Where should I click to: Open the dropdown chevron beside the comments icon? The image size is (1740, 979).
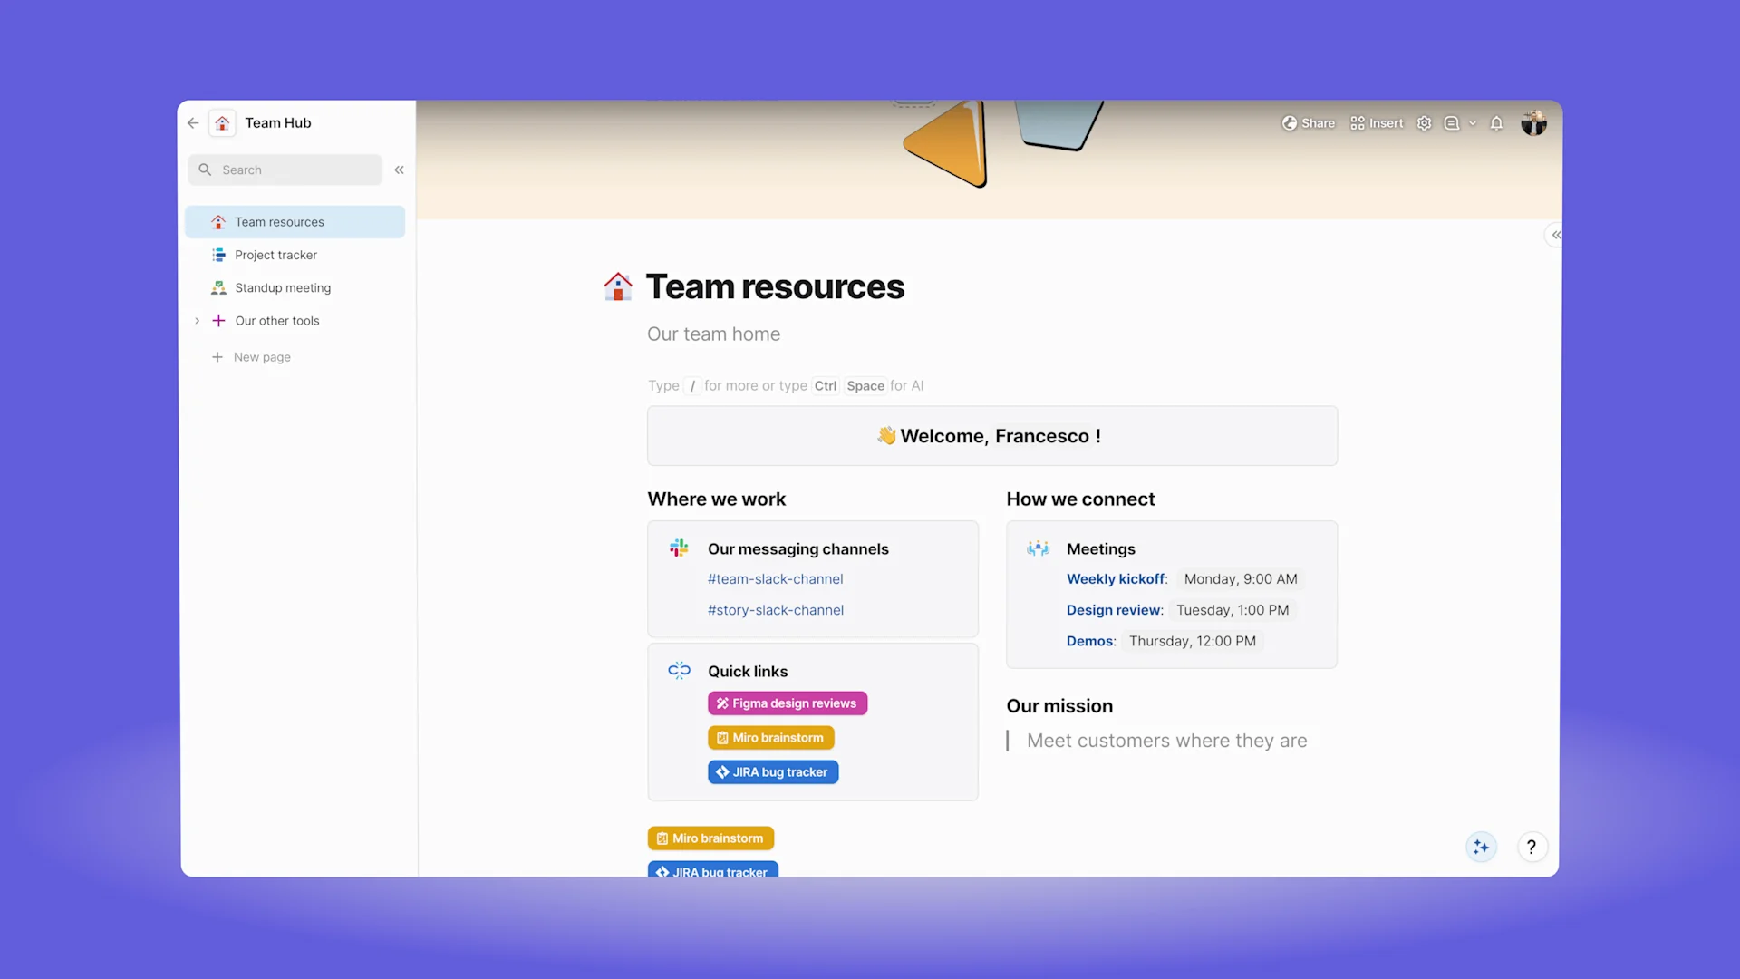tap(1472, 122)
